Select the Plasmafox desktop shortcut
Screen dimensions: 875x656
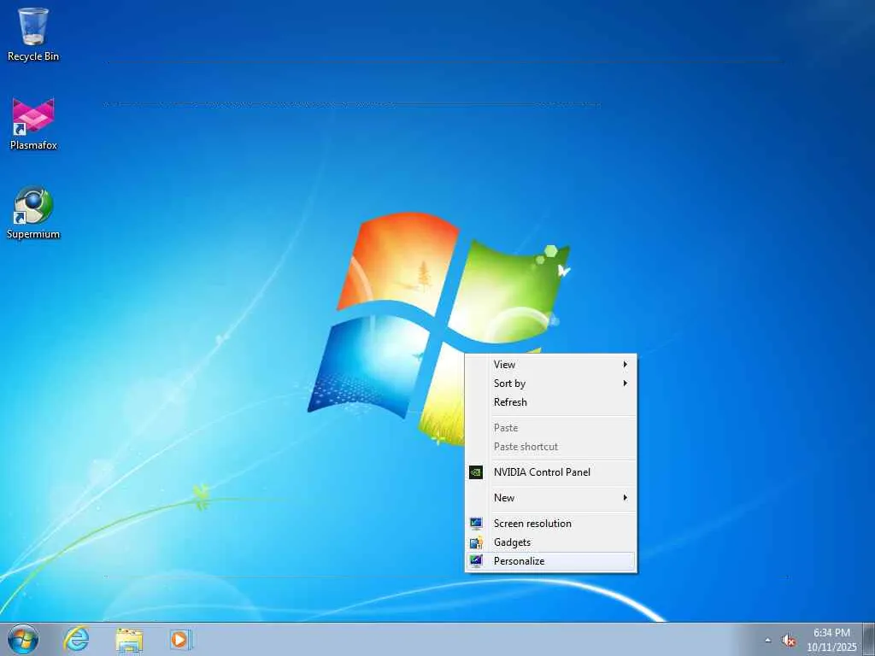point(33,124)
